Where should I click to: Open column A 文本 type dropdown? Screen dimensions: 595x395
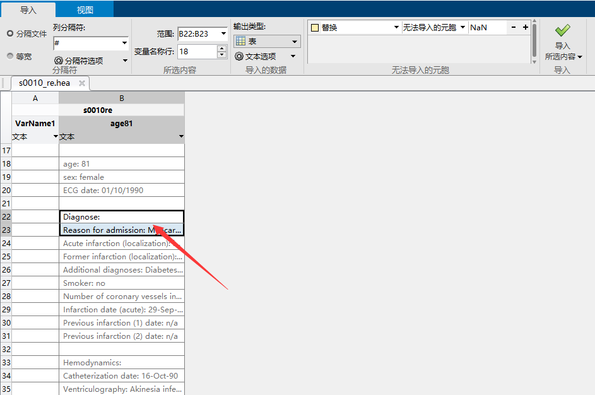coord(56,136)
